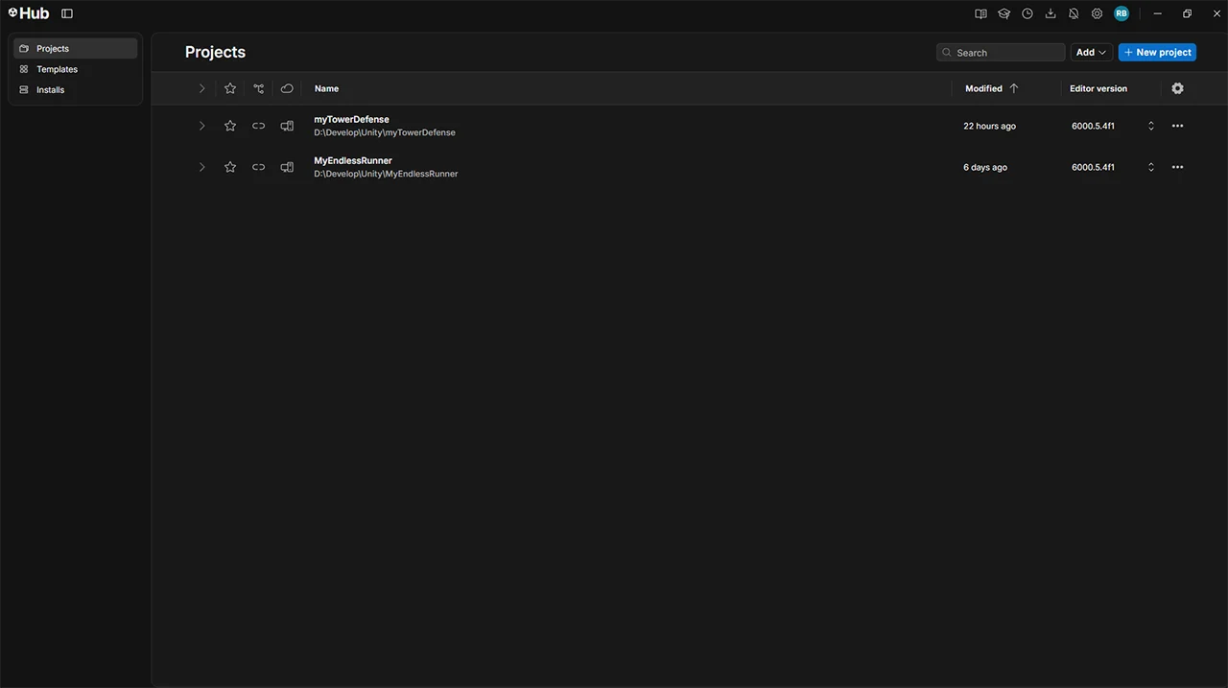The width and height of the screenshot is (1228, 688).
Task: Click the '6 days ago' modified time
Action: 985,167
